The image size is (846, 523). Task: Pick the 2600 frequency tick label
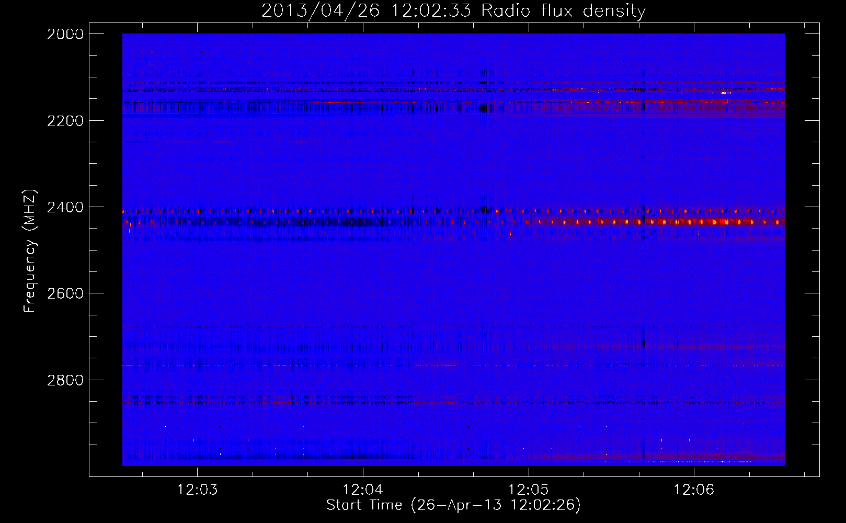coord(65,294)
